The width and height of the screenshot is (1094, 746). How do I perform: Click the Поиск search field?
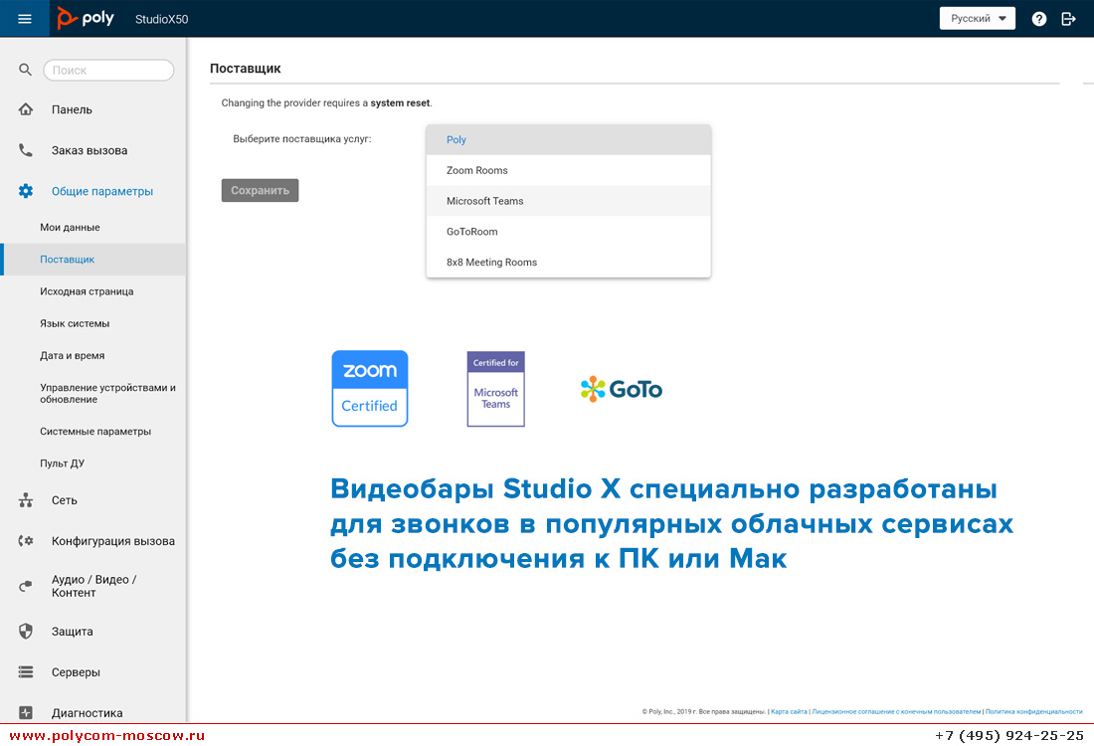108,70
